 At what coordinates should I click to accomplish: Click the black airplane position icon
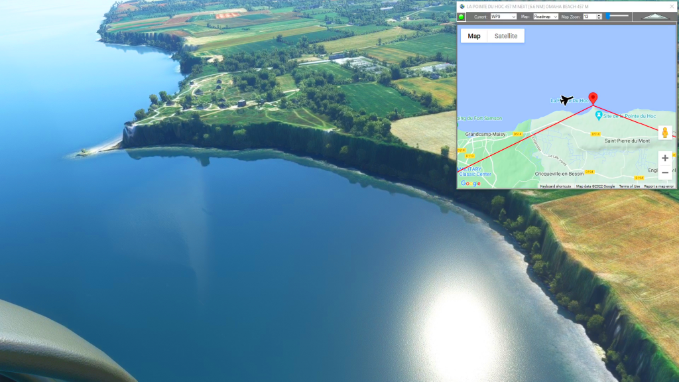click(566, 100)
